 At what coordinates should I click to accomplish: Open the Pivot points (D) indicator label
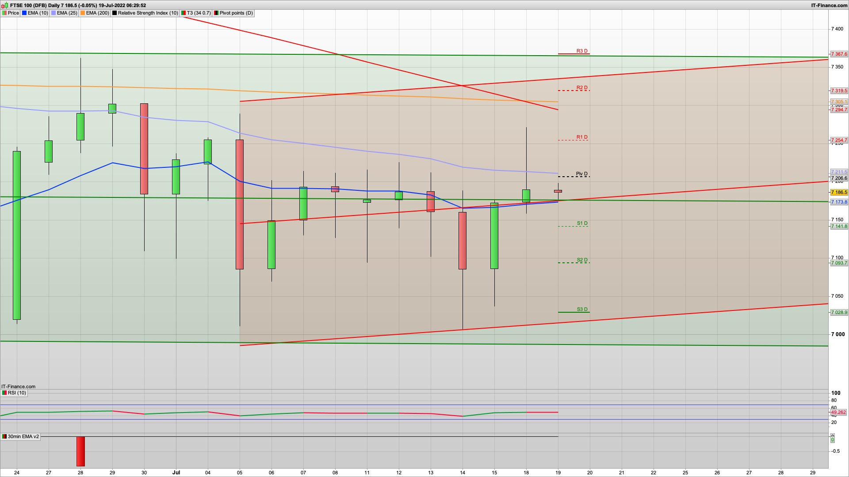coord(233,13)
